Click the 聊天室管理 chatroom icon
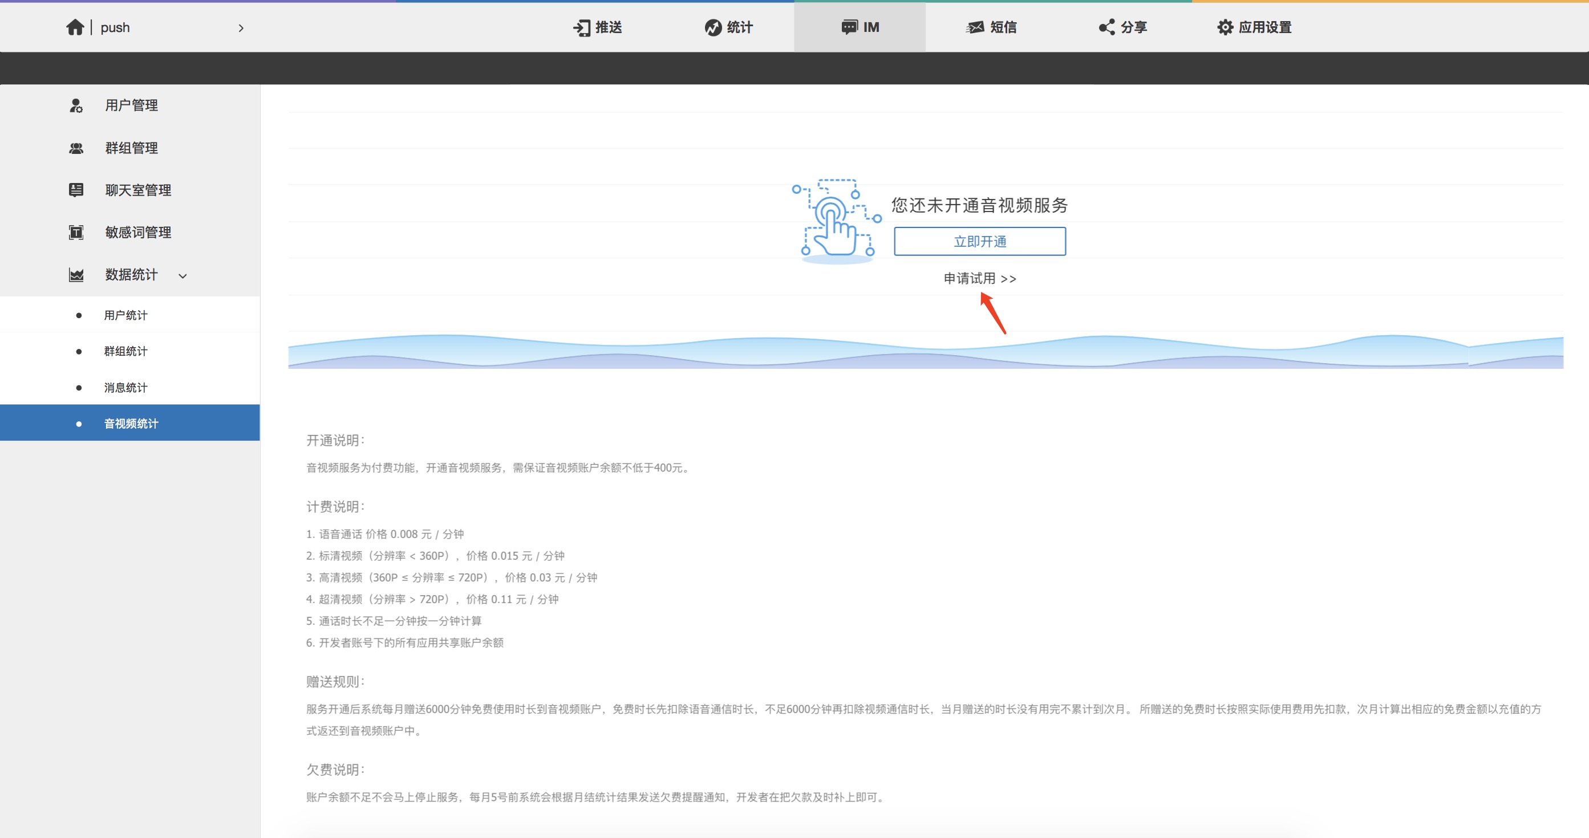 76,190
